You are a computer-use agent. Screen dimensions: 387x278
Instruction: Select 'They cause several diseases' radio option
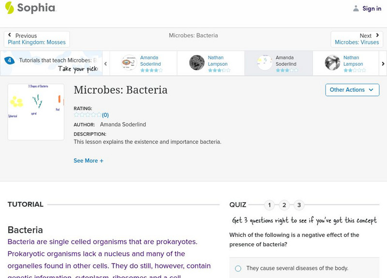(x=238, y=268)
